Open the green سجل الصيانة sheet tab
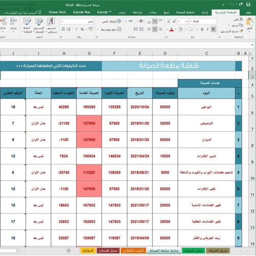The image size is (256, 256). point(194,250)
